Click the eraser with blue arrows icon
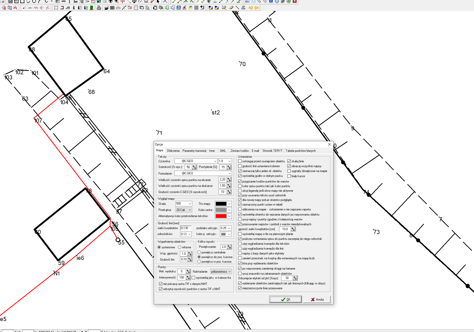The image size is (474, 332). click(224, 8)
